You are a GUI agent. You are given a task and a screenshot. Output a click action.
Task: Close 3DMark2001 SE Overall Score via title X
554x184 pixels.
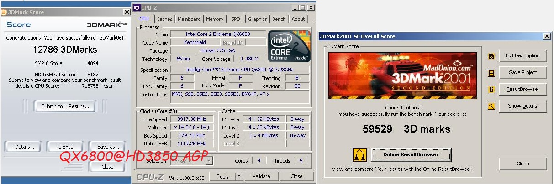pos(547,36)
